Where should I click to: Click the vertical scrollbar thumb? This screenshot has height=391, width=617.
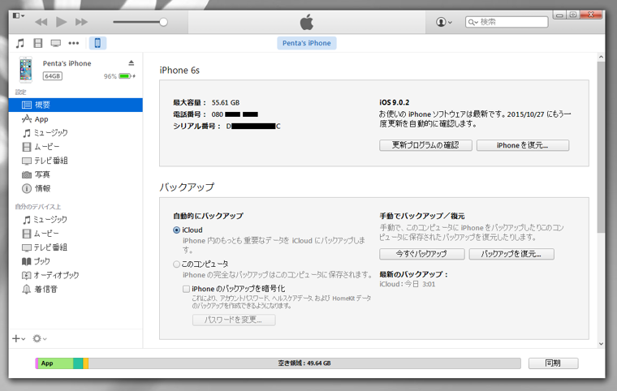pos(601,147)
